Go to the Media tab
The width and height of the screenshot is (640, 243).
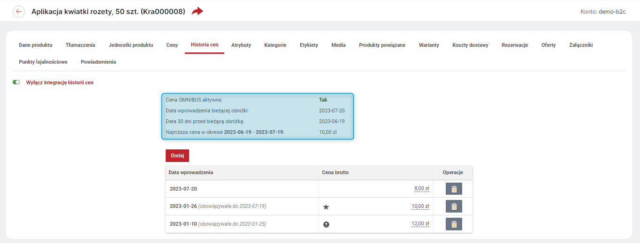[x=338, y=45]
